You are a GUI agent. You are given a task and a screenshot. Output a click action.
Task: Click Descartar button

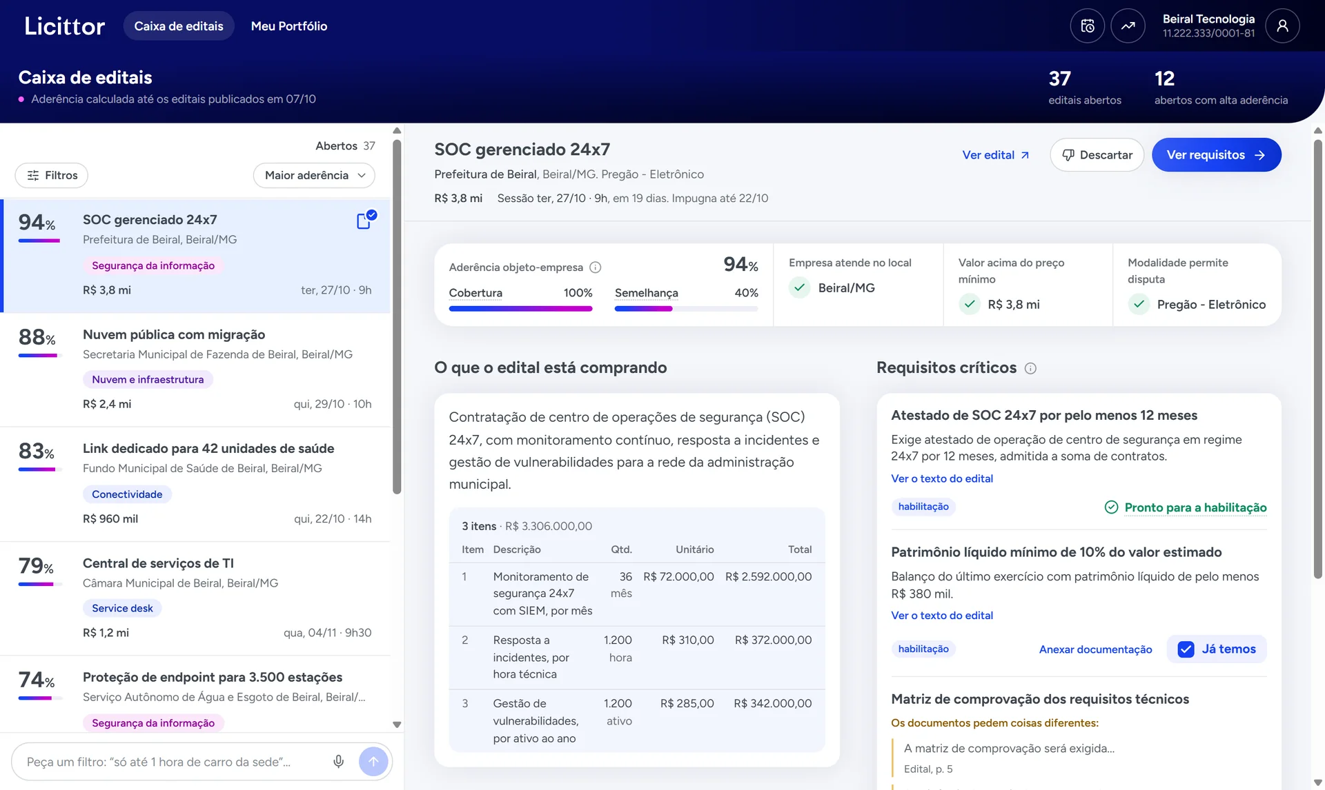[x=1097, y=155]
